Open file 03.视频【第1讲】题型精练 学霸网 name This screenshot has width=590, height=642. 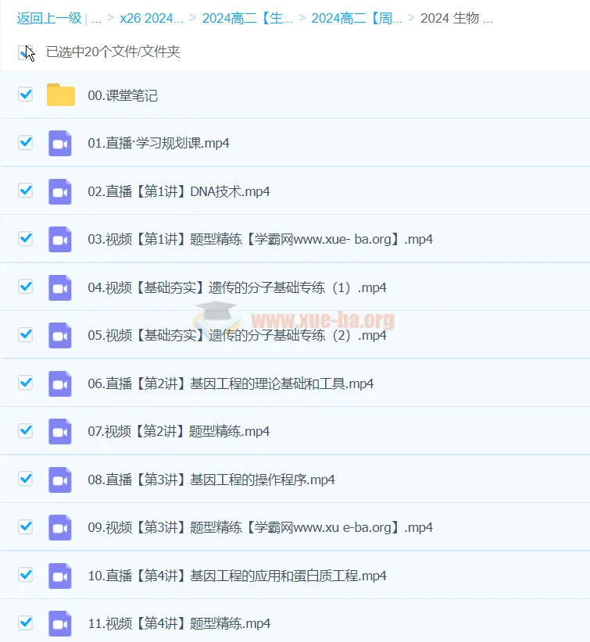[260, 239]
